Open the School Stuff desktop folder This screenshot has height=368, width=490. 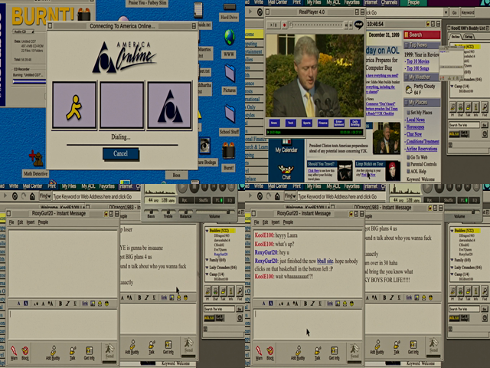click(230, 113)
